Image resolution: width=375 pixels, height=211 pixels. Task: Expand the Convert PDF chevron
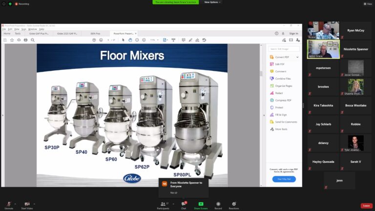(x=297, y=57)
